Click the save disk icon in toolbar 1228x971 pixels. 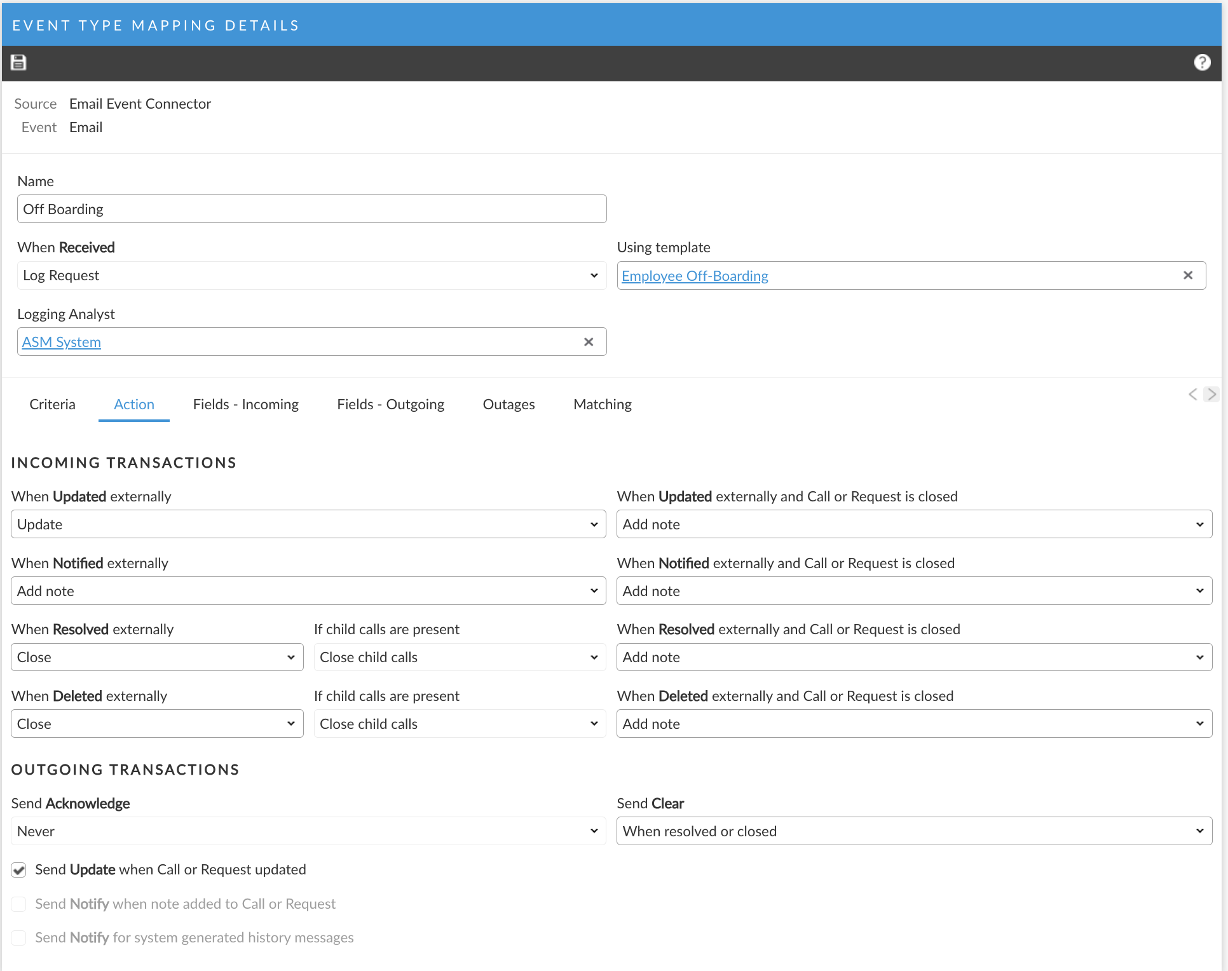(18, 62)
